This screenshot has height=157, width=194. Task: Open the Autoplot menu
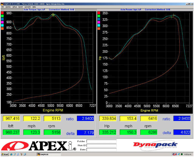tap(28, 7)
